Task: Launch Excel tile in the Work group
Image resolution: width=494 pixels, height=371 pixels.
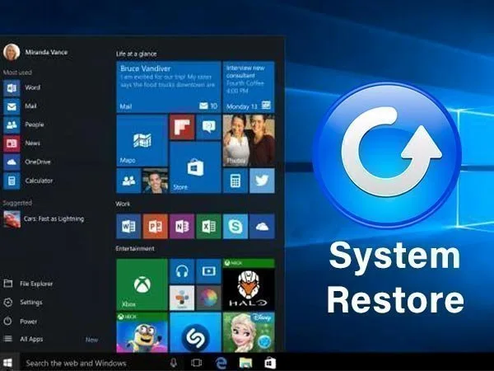Action: click(x=208, y=227)
